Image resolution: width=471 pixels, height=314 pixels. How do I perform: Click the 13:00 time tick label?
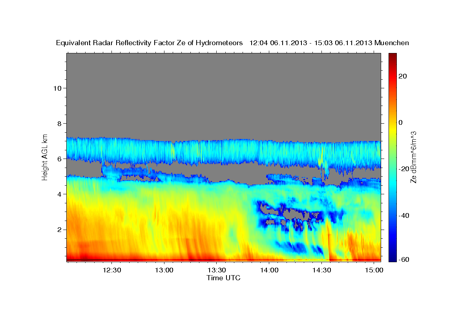(x=164, y=270)
